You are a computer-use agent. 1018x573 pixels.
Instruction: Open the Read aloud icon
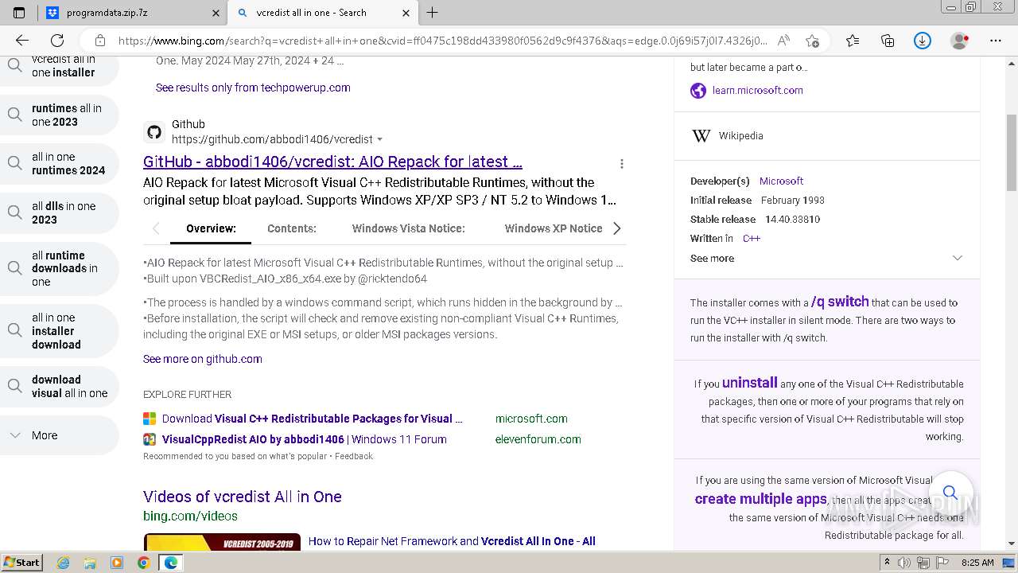pyautogui.click(x=783, y=41)
